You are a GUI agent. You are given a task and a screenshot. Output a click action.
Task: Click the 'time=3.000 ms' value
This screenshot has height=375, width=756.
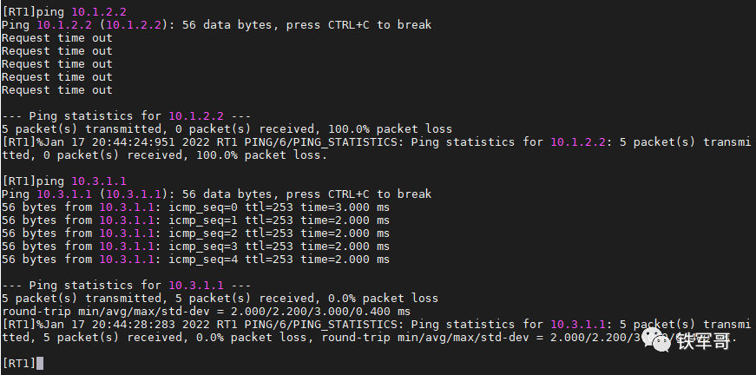345,207
